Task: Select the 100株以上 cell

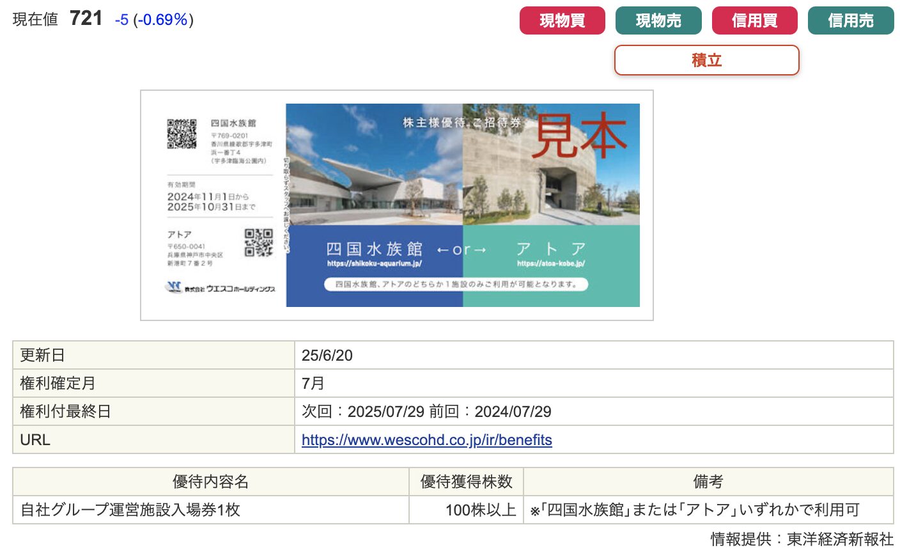Action: pos(467,510)
